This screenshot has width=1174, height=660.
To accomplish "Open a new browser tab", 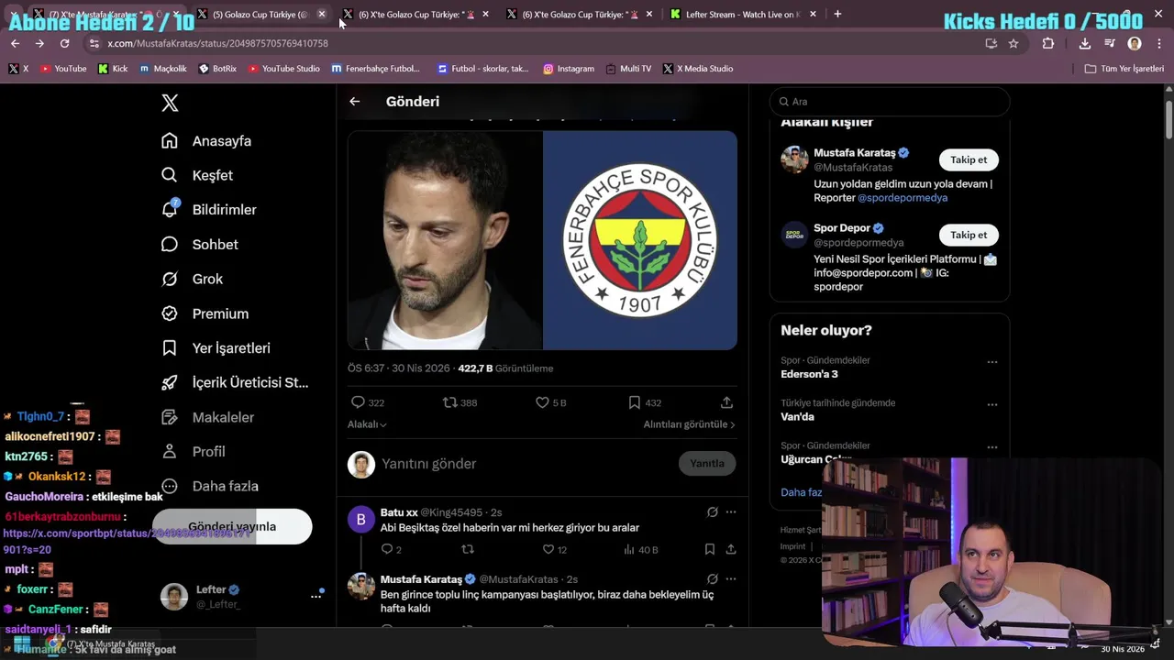I will [837, 14].
